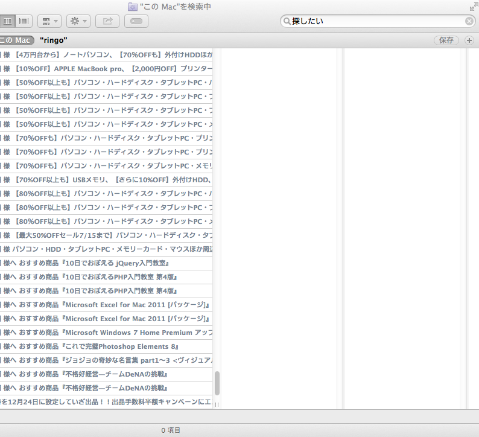Select the 【10%OFF】APPLE MacBook pro row
The image size is (479, 437).
click(x=106, y=69)
